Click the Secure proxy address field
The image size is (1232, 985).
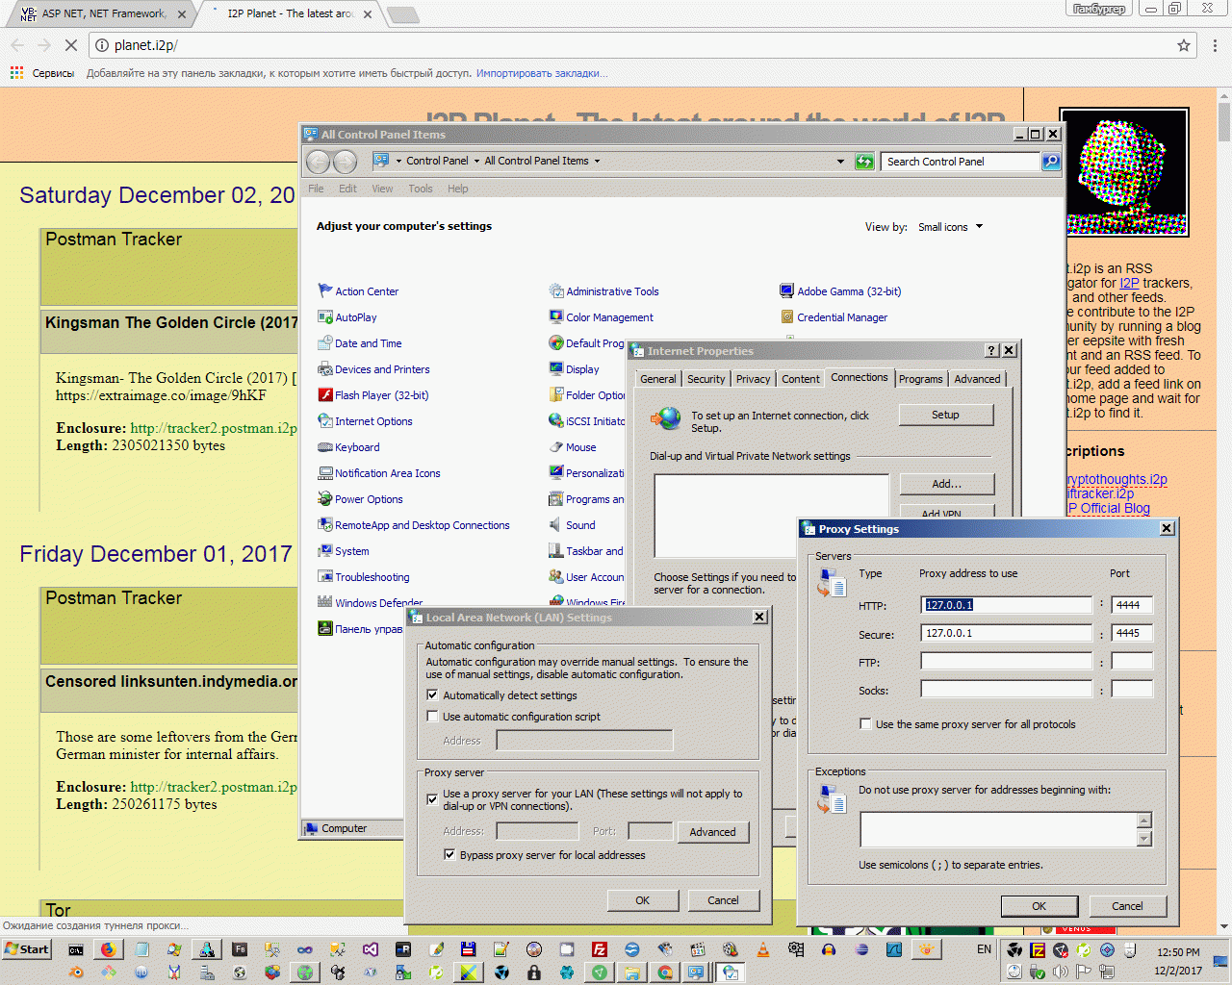click(x=1007, y=633)
